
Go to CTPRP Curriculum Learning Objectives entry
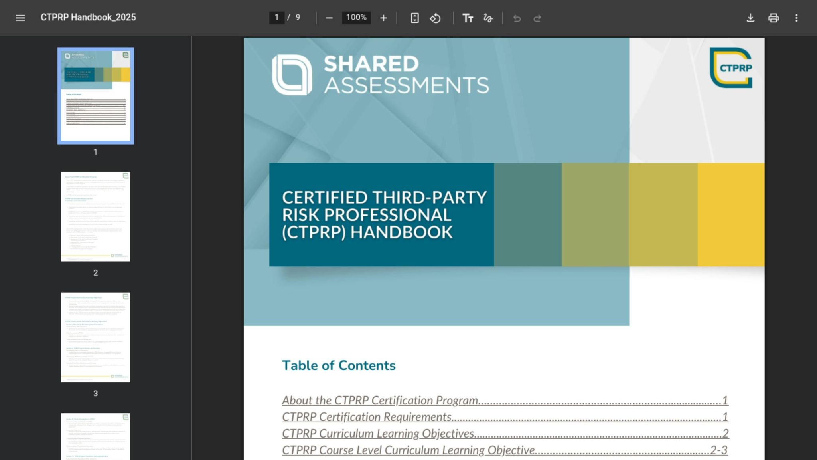505,433
